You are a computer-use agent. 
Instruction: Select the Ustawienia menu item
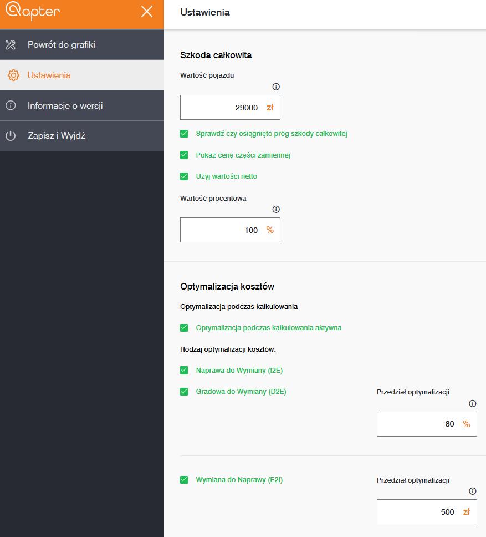click(82, 75)
